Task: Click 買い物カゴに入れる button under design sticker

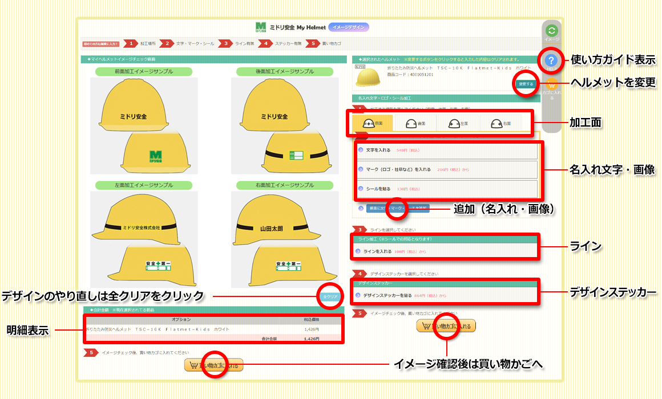Action: [446, 326]
